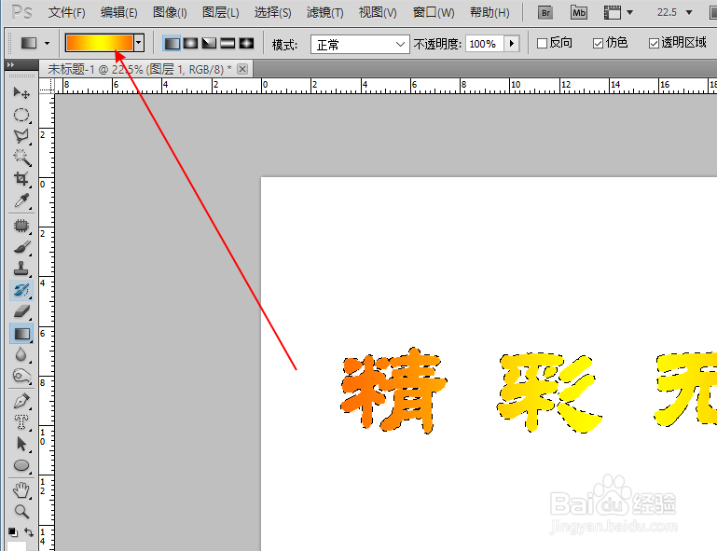Open the gradient picker dropdown arrow
717x551 pixels.
[139, 43]
